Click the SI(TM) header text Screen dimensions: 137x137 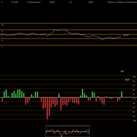(x=52, y=2)
